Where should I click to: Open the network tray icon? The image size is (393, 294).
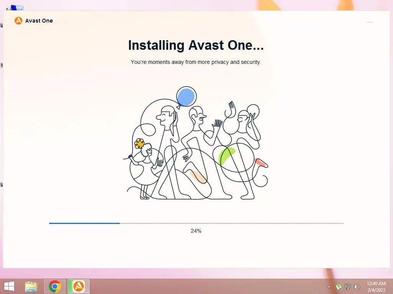[348, 286]
